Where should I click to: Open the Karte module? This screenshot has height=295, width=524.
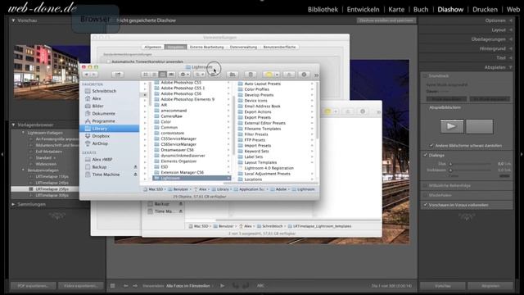click(396, 9)
